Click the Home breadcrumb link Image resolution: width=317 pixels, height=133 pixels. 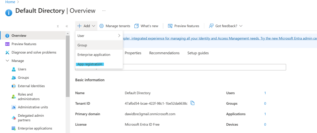click(10, 2)
